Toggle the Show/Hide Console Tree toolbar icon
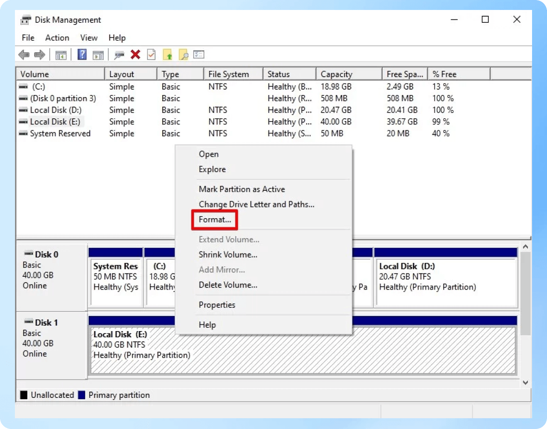547x429 pixels. pos(61,55)
